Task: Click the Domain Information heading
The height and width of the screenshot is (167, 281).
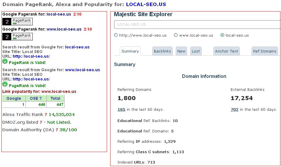Action: [x=204, y=76]
